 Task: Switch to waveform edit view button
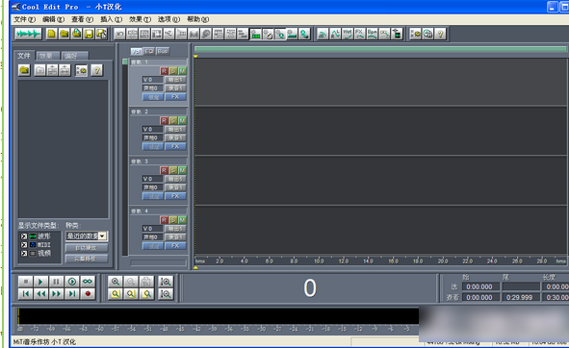tap(28, 34)
